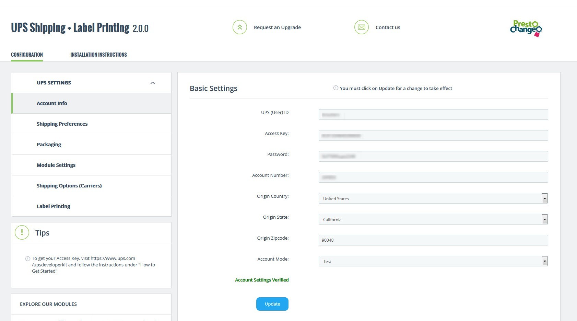Click into the Account Number field
Image resolution: width=577 pixels, height=321 pixels.
(x=433, y=177)
